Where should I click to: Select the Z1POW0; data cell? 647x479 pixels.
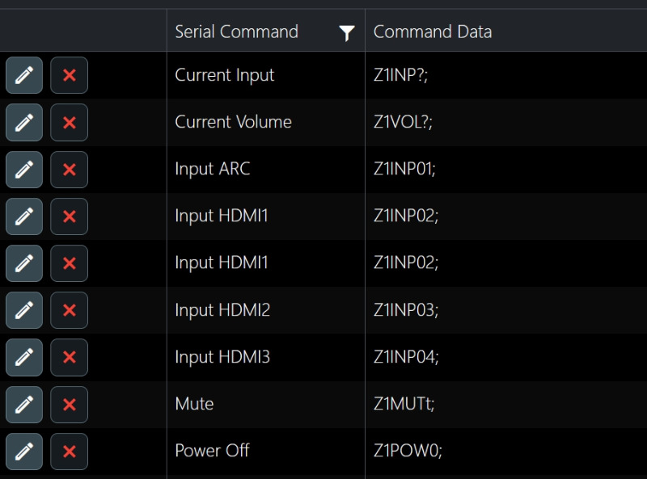(506, 452)
